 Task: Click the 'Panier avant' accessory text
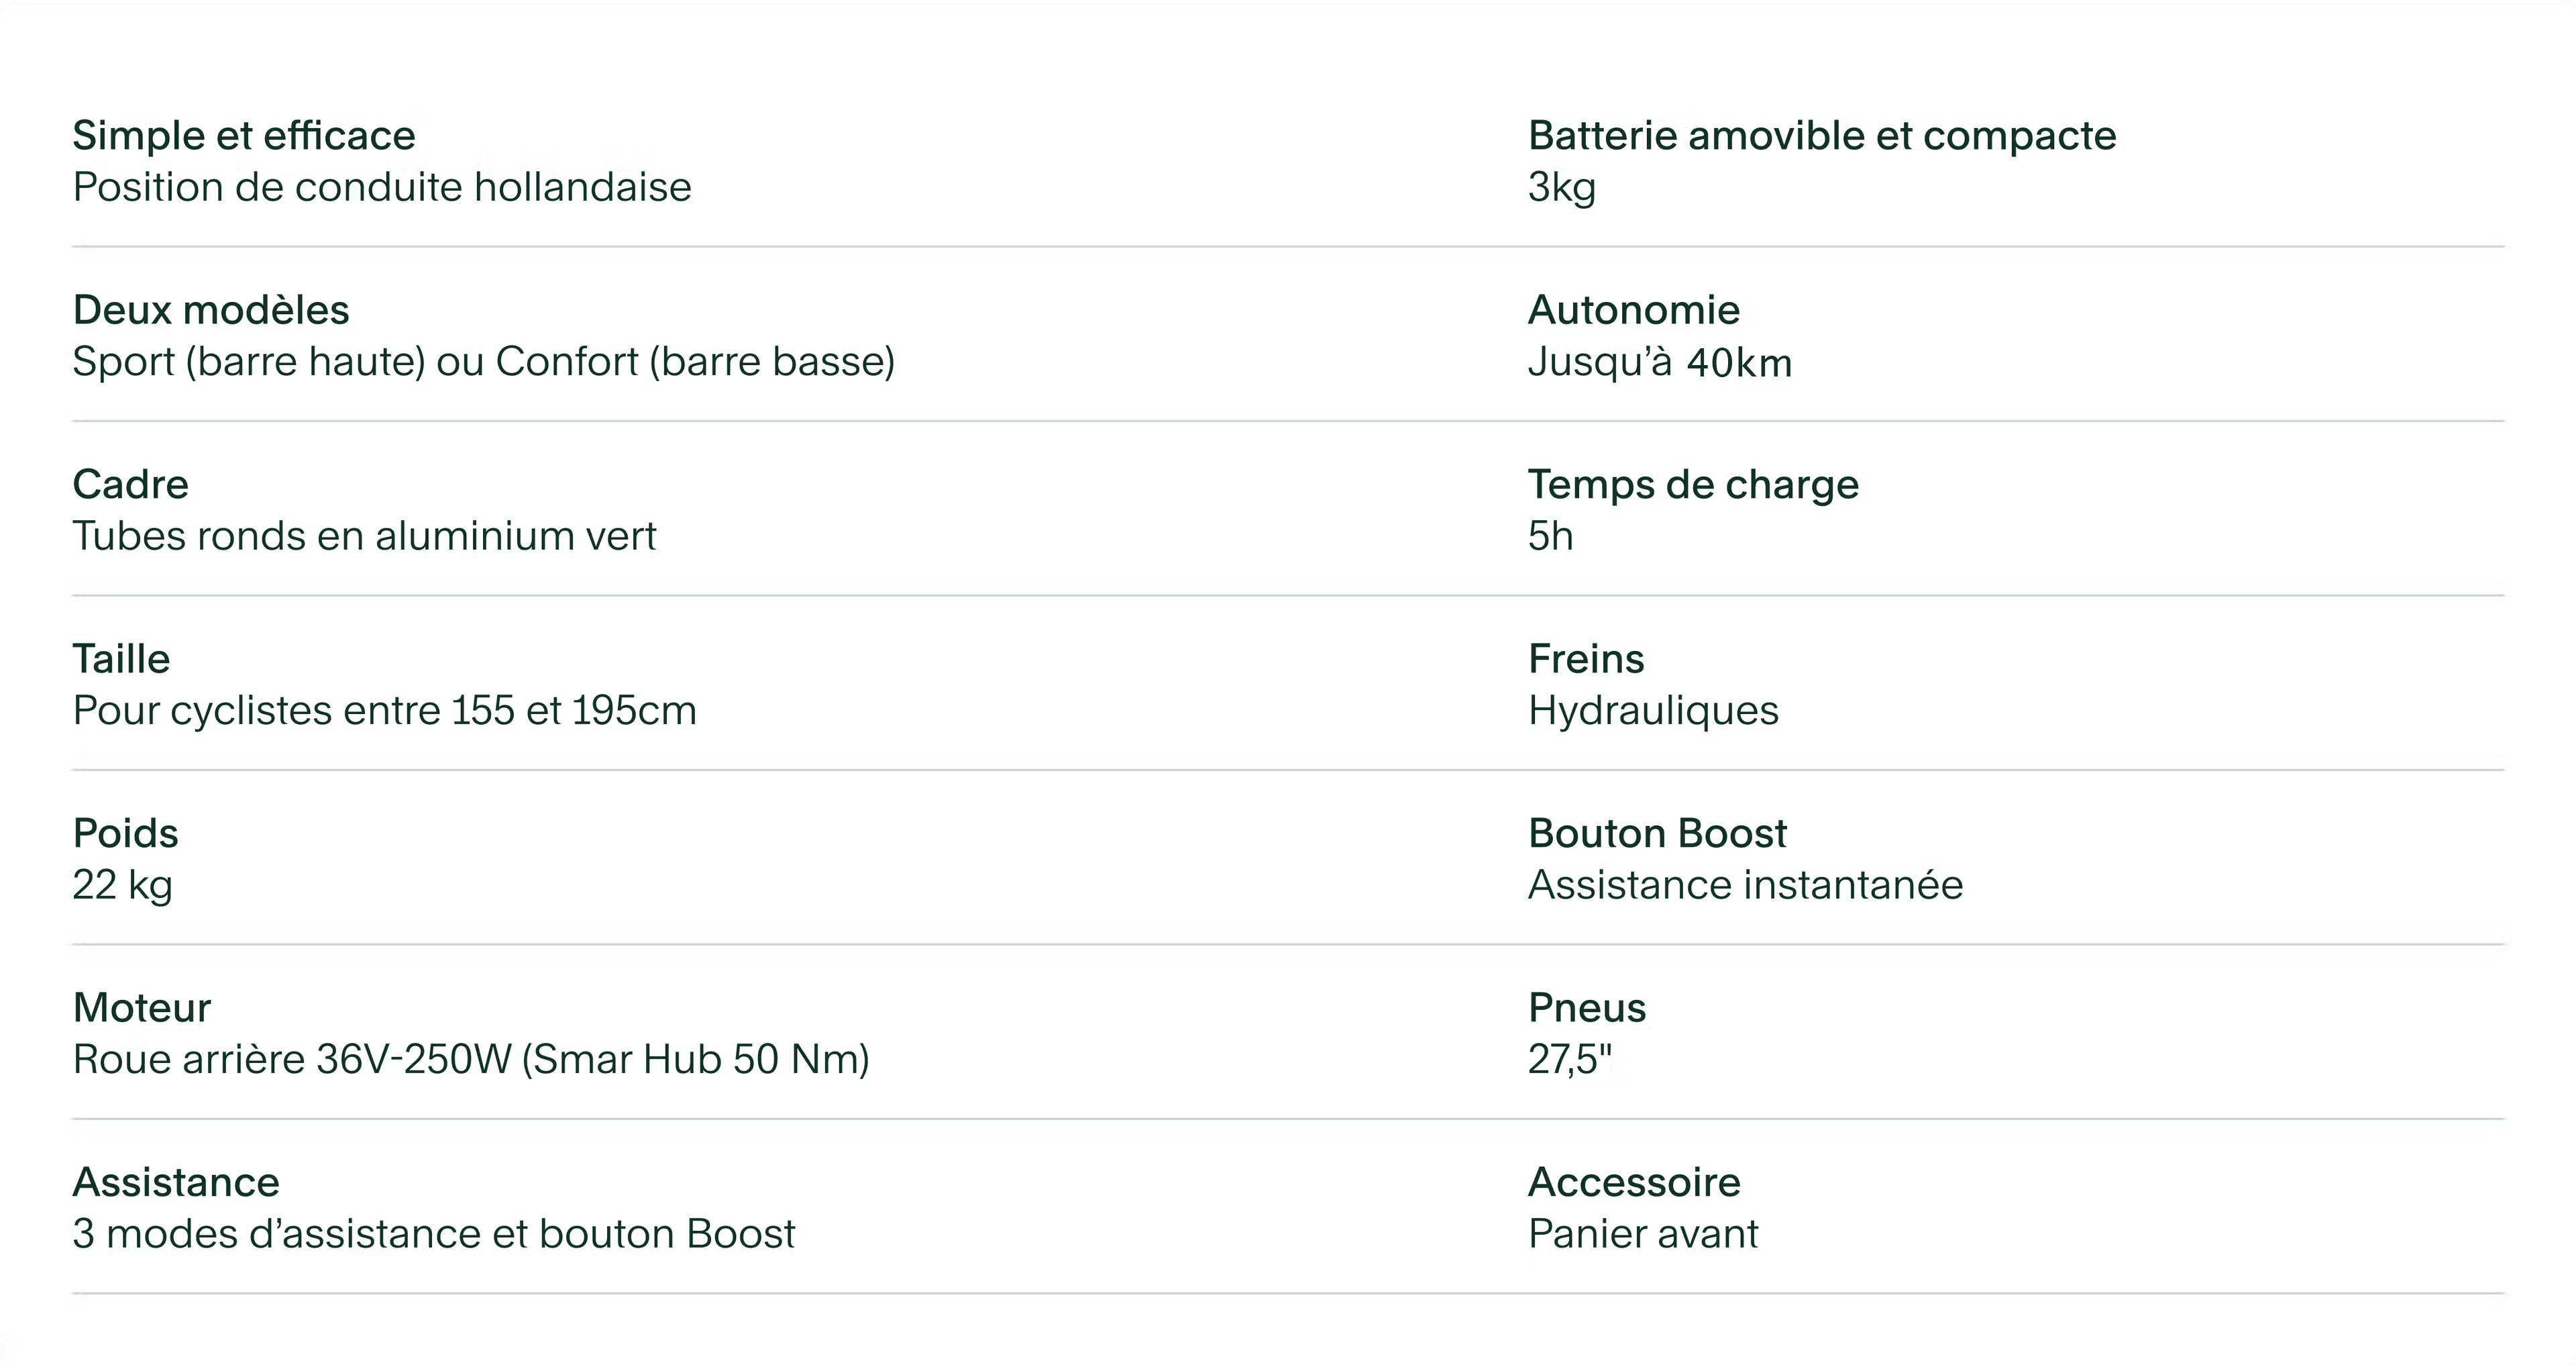click(x=1643, y=1234)
